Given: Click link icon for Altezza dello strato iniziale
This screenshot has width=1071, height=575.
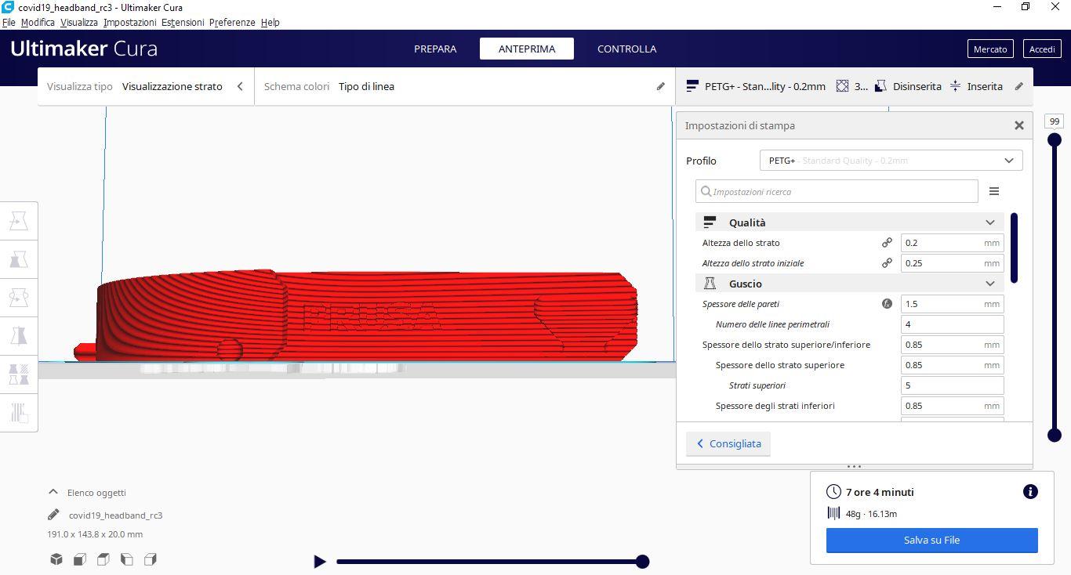Looking at the screenshot, I should (887, 263).
